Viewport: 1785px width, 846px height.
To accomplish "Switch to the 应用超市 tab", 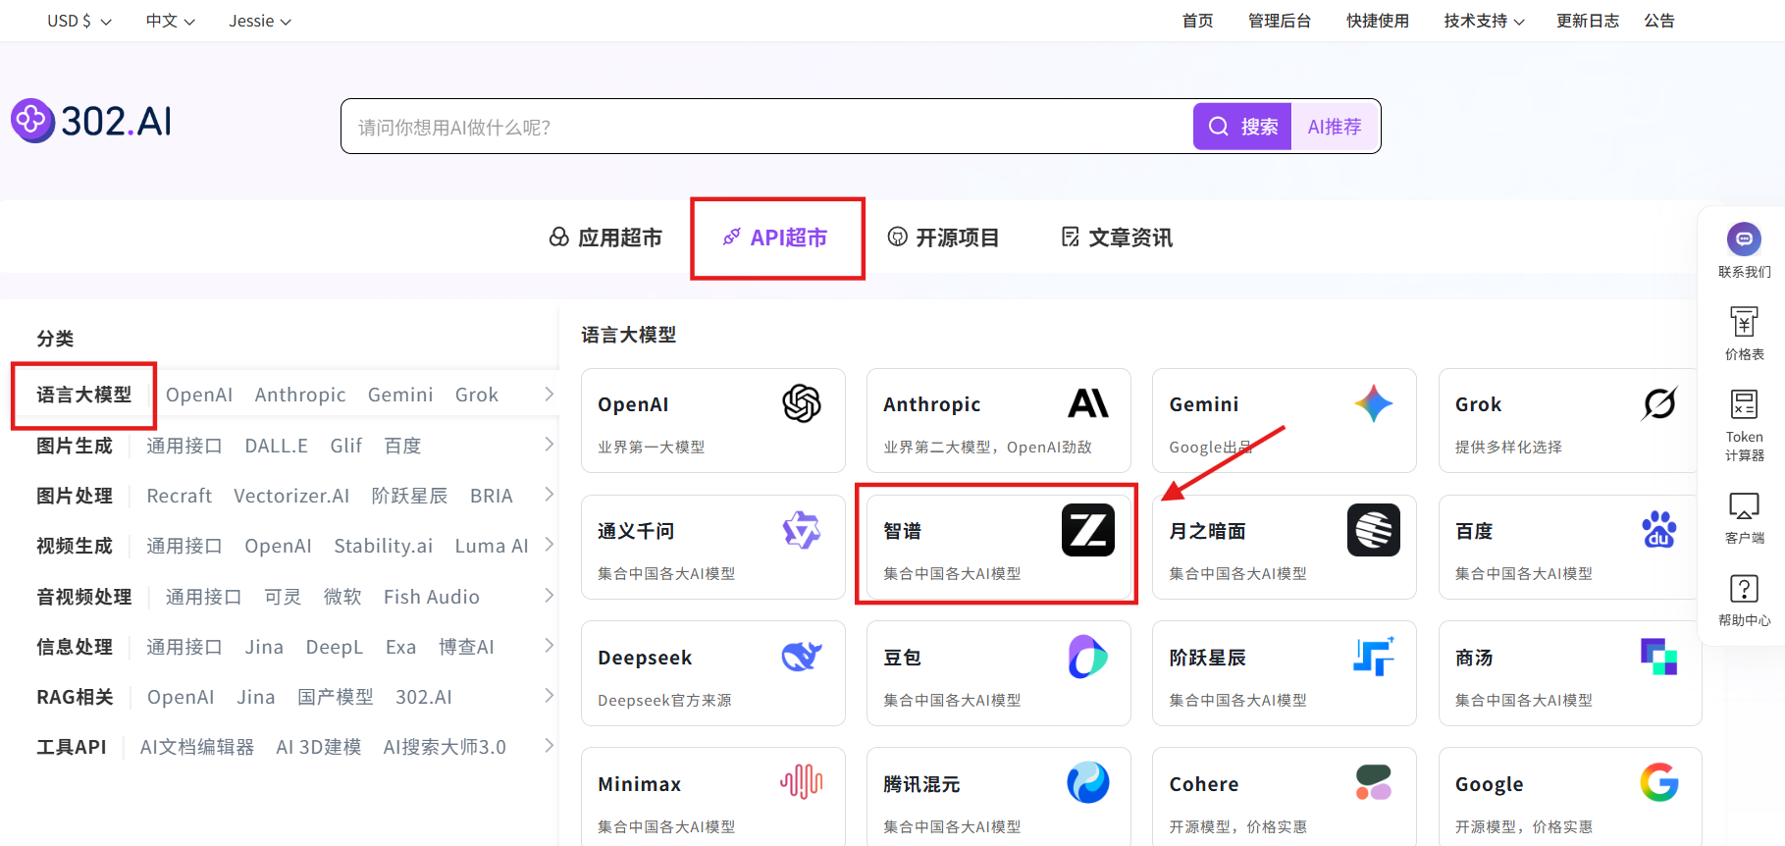I will coord(605,238).
